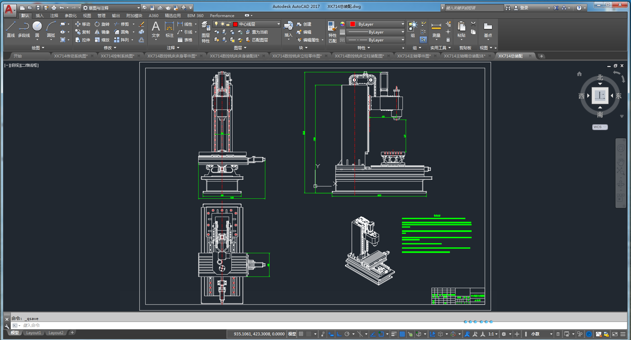The width and height of the screenshot is (631, 340).
Task: Click the command line input field
Action: tap(318, 325)
